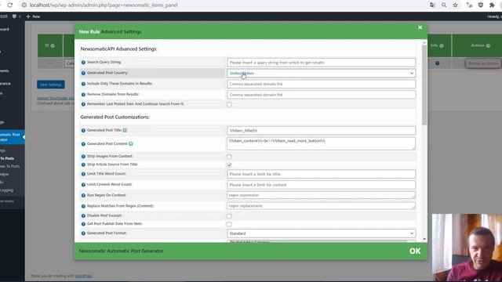The image size is (502, 282).
Task: Focus Remove Domains from Results input
Action: pos(321,95)
